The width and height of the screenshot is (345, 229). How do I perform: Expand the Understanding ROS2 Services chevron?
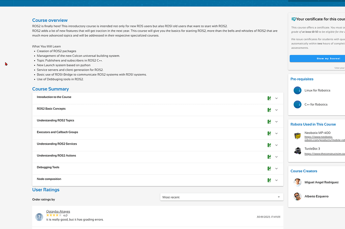(x=276, y=145)
